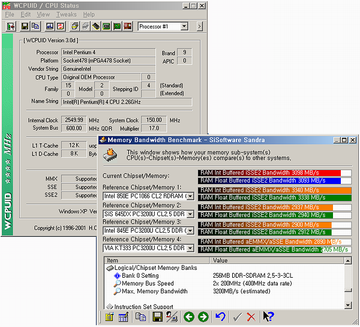Click the Internal Clock 2549.99 field

pyautogui.click(x=74, y=120)
